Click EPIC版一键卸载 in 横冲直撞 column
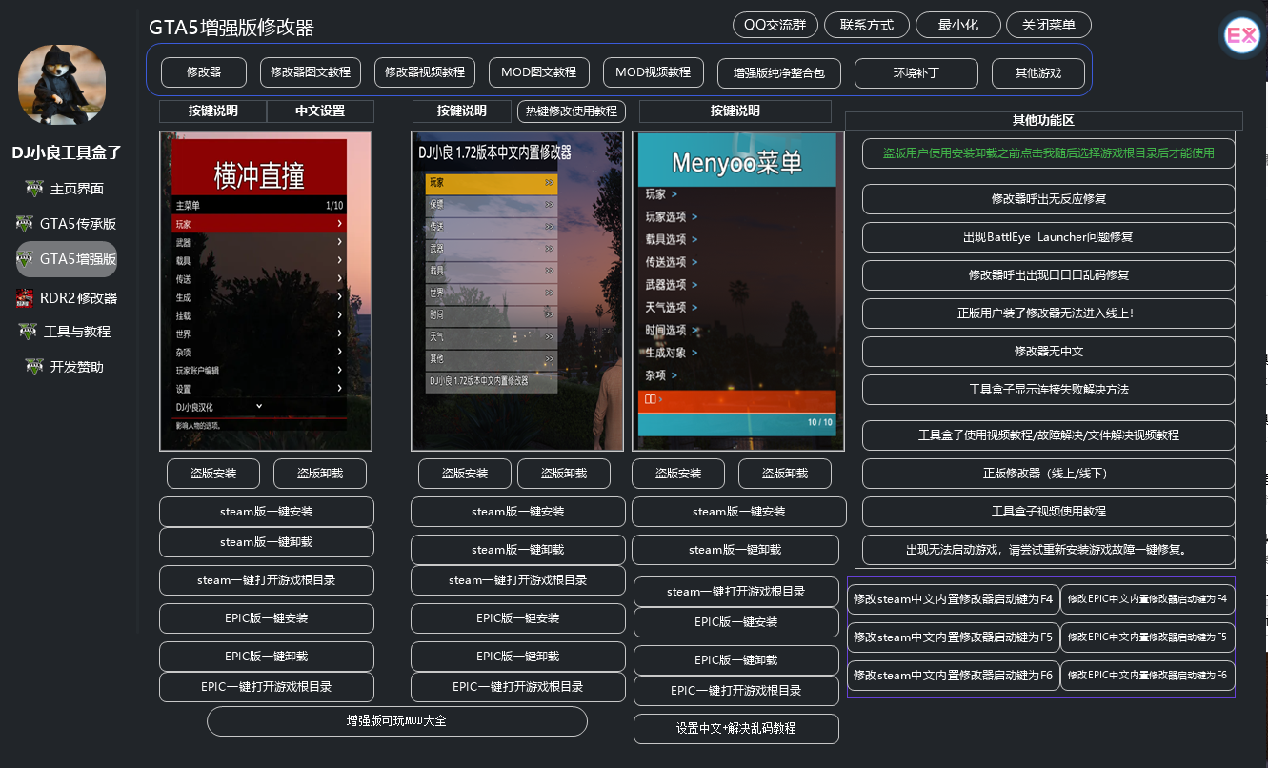Viewport: 1268px width, 768px height. click(x=267, y=657)
